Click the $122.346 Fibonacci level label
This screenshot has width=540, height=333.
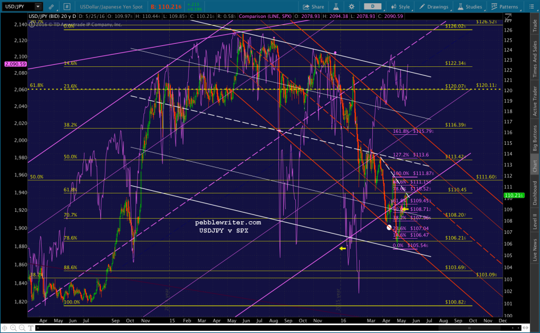point(455,63)
